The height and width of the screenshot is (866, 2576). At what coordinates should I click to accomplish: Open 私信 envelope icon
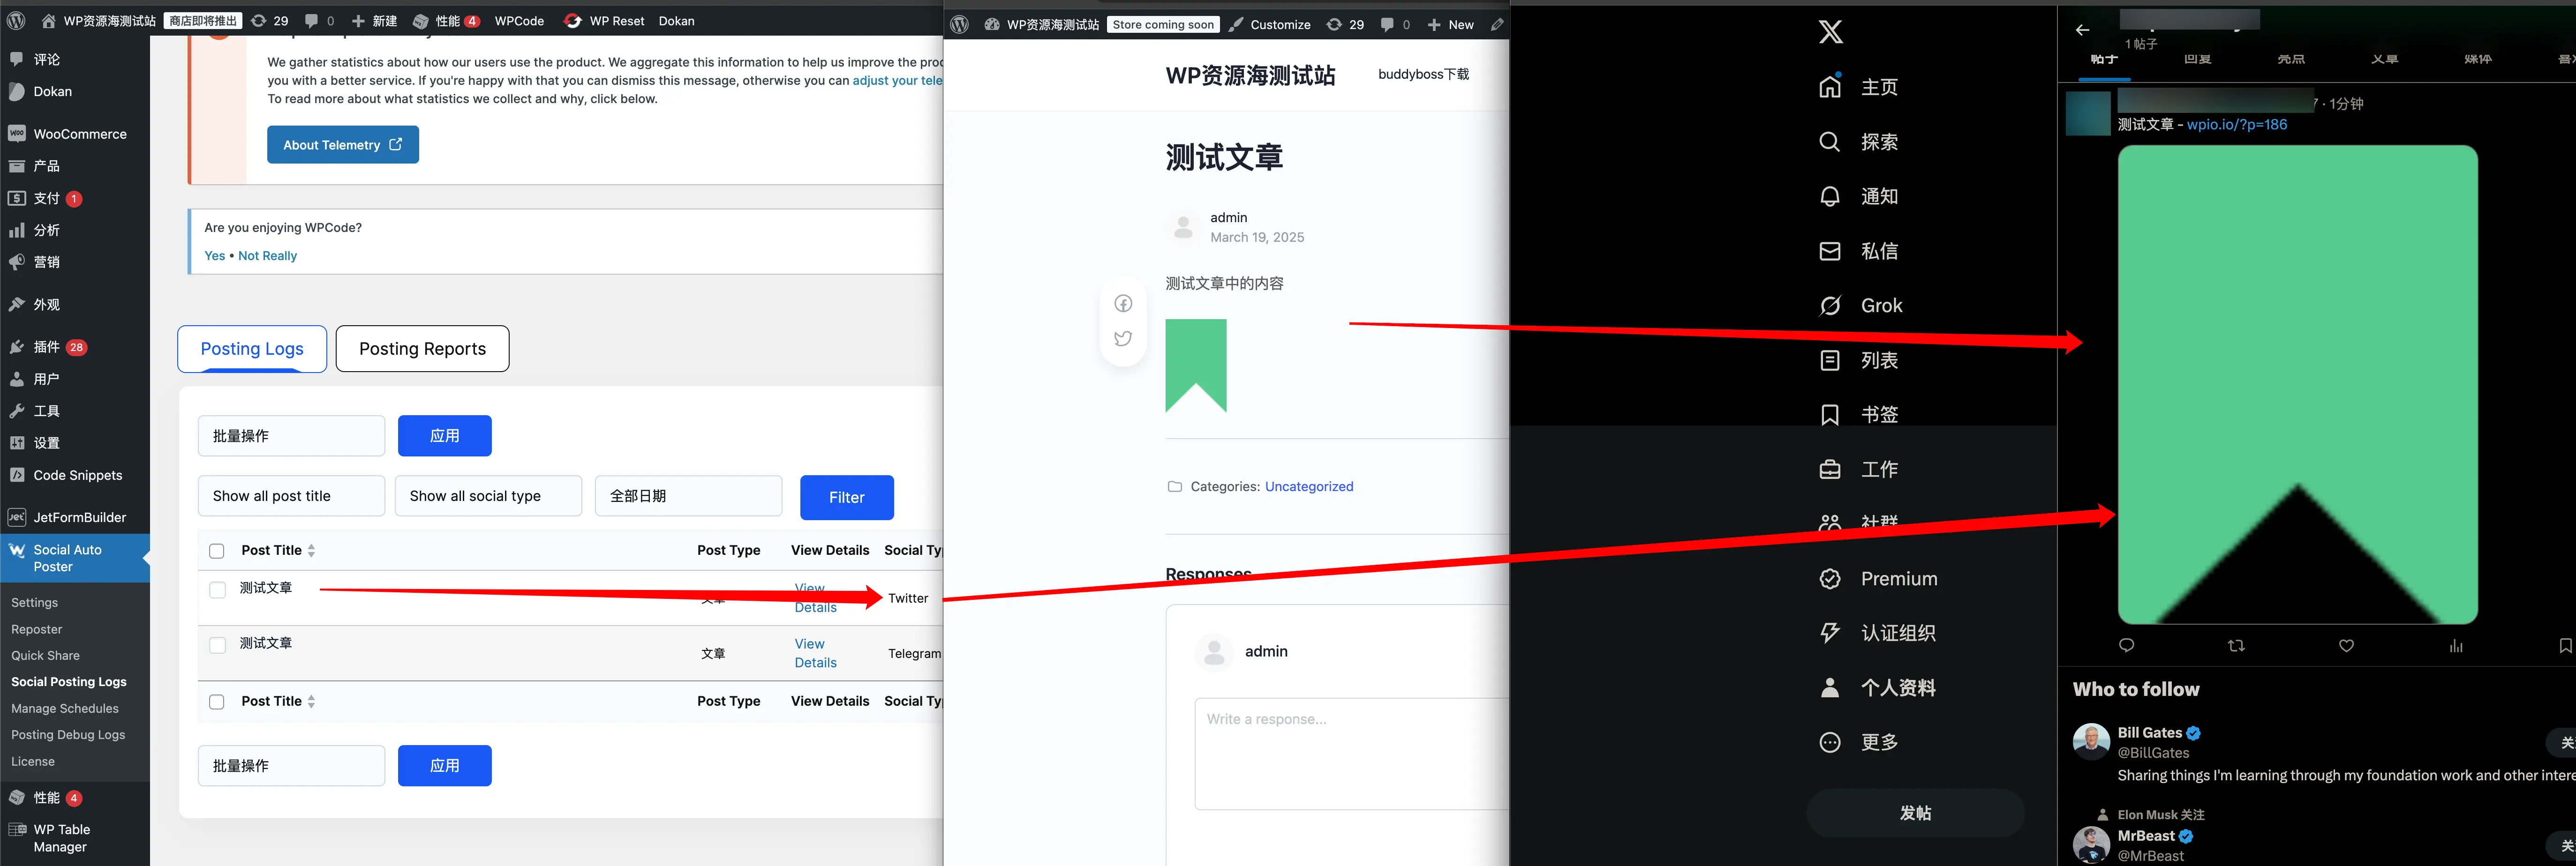(1829, 251)
